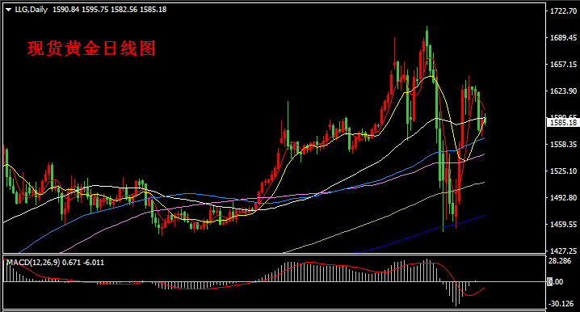
Task: Open the chart dropdown triangle beside LLG,Daily
Action: (x=9, y=10)
